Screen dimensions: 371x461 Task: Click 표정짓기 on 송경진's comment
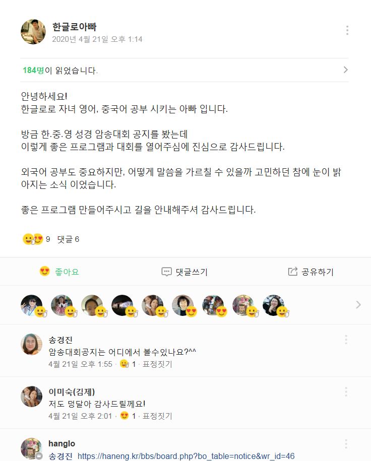[x=157, y=364]
